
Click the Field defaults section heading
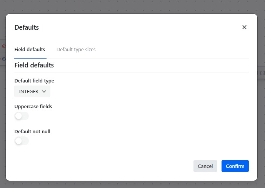(34, 65)
